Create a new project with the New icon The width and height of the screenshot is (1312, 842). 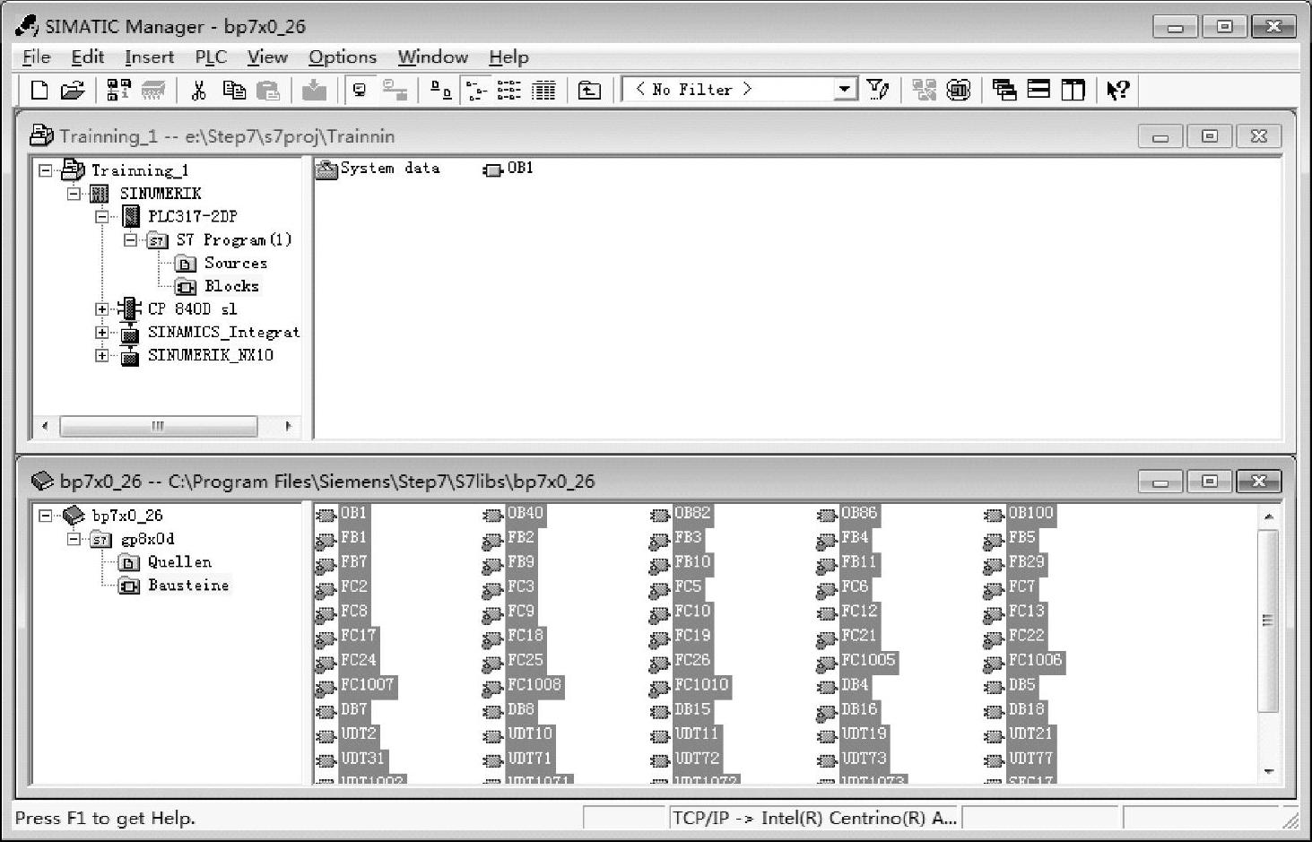pos(39,90)
